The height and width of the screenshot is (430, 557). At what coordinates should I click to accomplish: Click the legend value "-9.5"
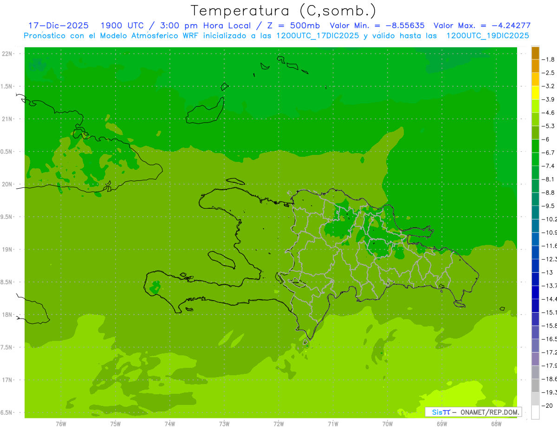[x=548, y=205]
